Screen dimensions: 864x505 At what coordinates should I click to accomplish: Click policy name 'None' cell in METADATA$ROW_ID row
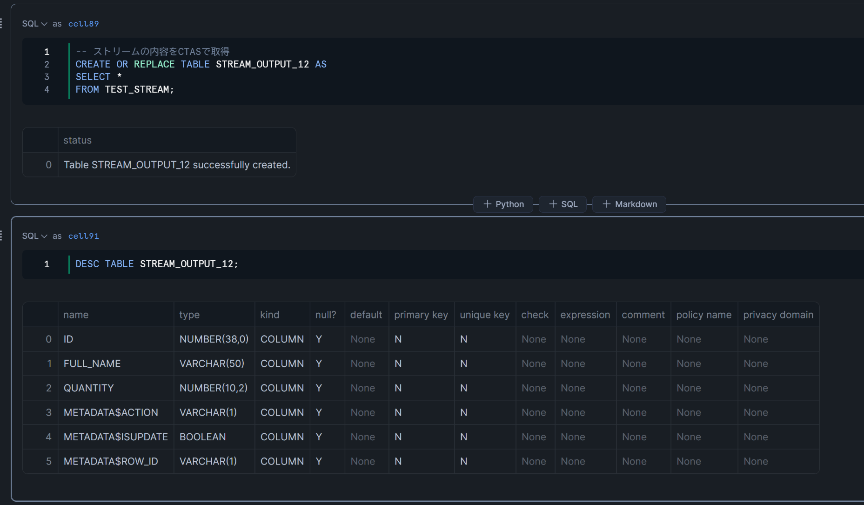tap(704, 461)
